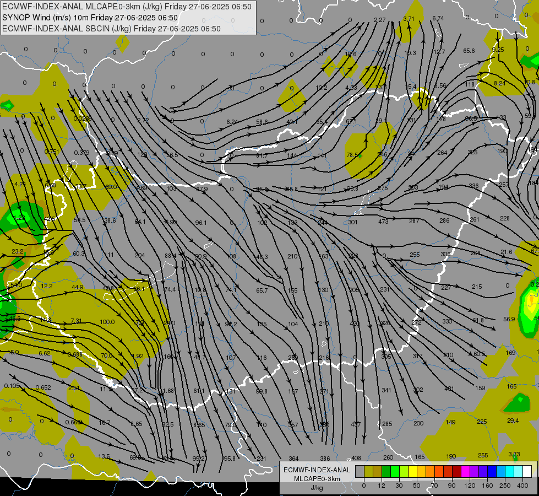Click the map value '4.24'
Image resolution: width=539 pixels, height=496 pixels.
tap(20, 184)
